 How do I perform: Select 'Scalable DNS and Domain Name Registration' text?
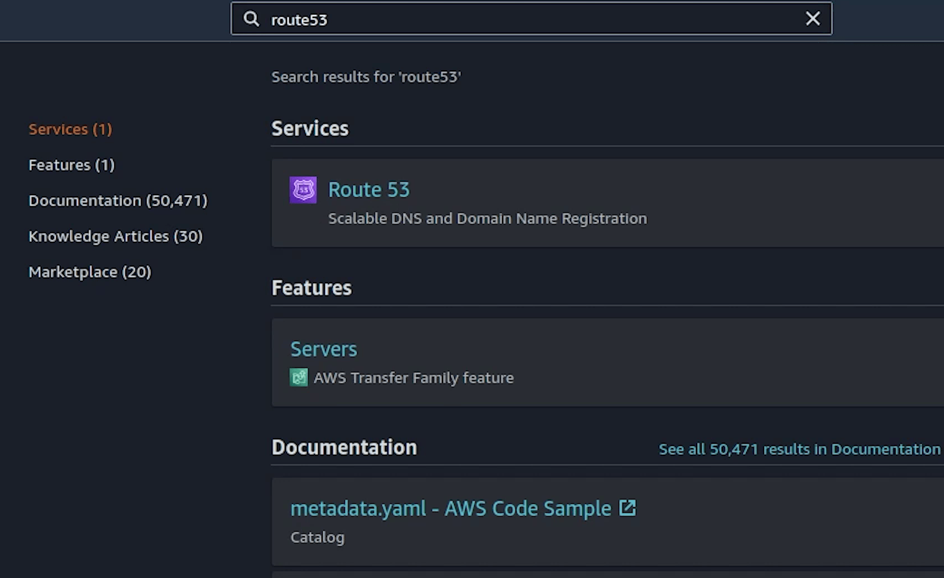pyautogui.click(x=488, y=218)
